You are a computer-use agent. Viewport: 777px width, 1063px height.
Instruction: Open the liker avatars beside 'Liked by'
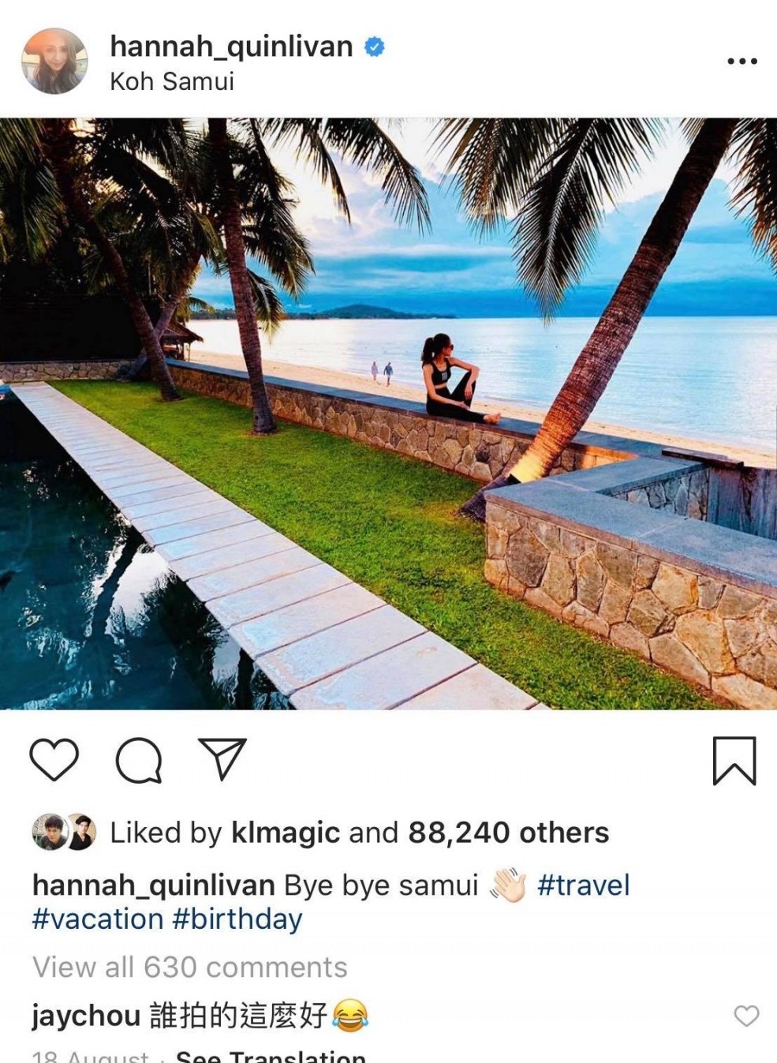64,832
